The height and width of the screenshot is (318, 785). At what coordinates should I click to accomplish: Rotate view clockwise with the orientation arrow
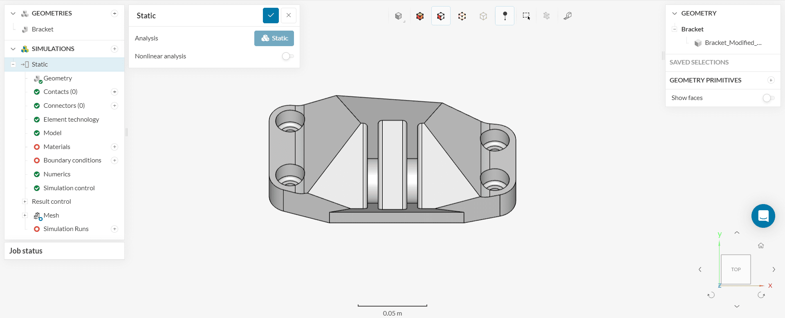pos(761,295)
